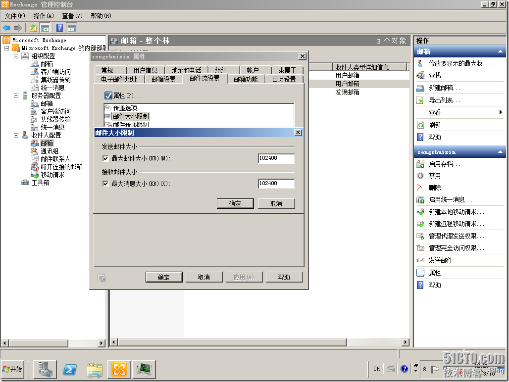Toggle the 属性(P) checkbox button
This screenshot has width=509, height=382.
(x=108, y=95)
